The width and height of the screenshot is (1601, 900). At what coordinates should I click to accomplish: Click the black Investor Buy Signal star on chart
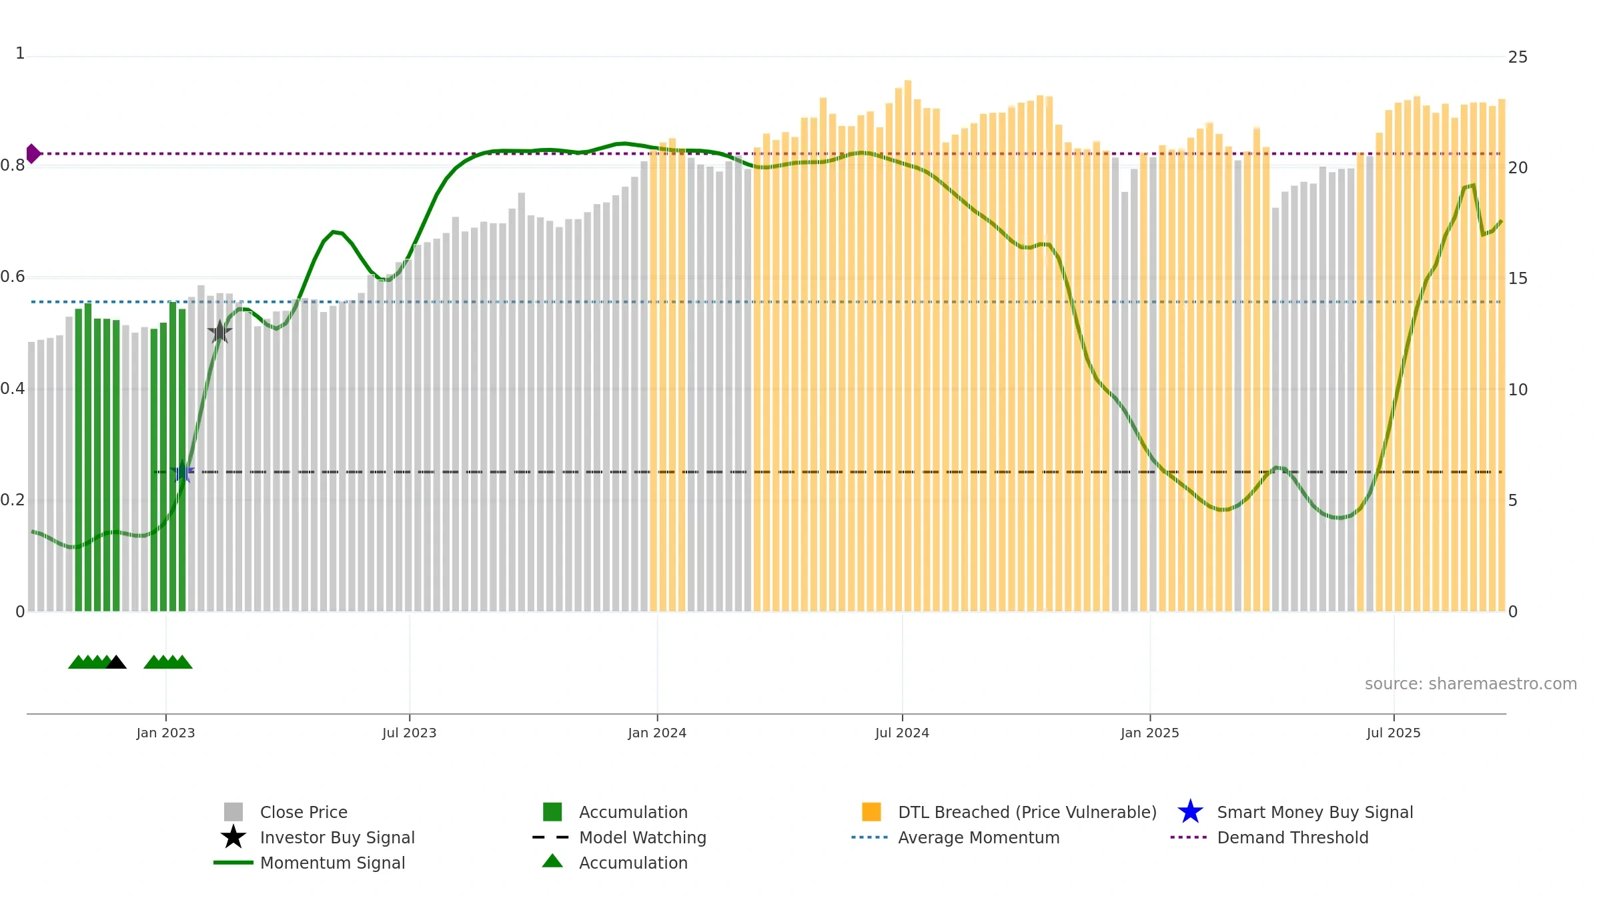click(x=219, y=331)
